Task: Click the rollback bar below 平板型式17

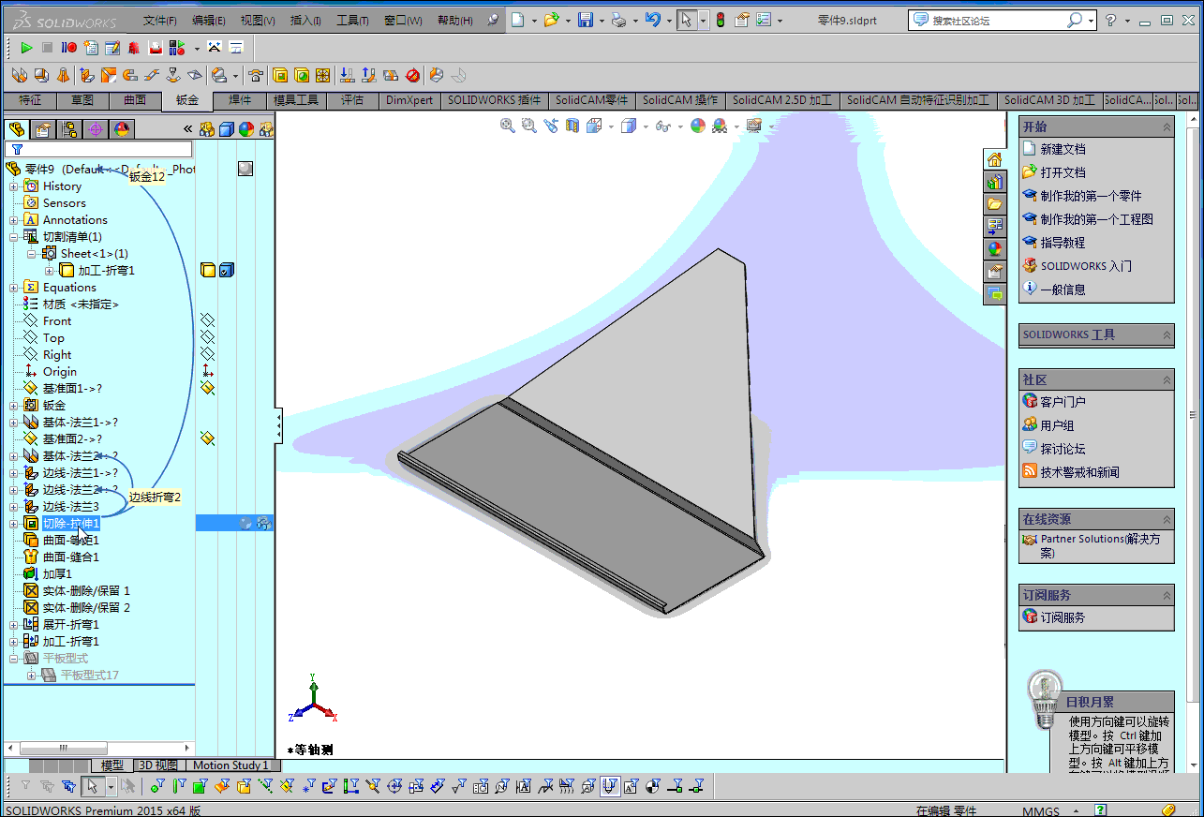Action: (99, 685)
